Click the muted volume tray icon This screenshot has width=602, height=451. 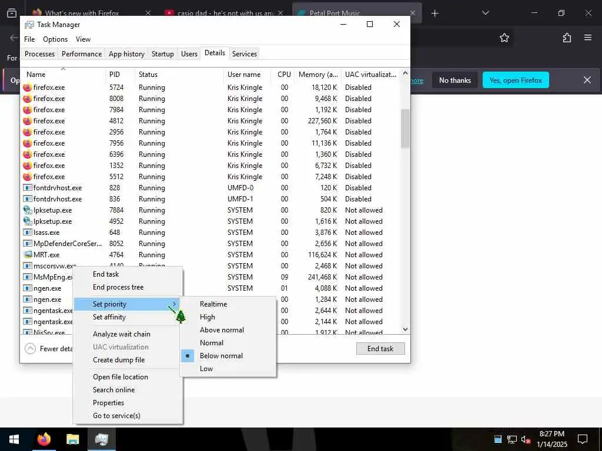click(x=526, y=439)
